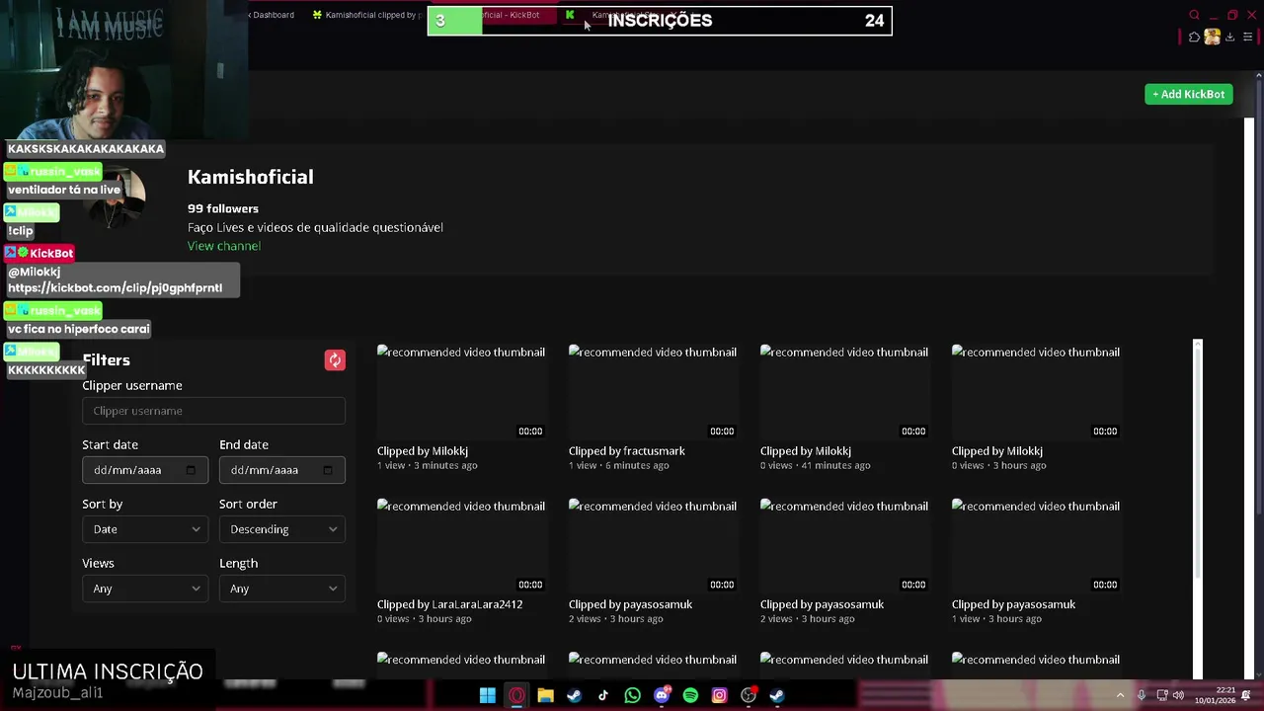Expand the Sort order Descending dropdown
This screenshot has height=711, width=1264.
coord(282,529)
